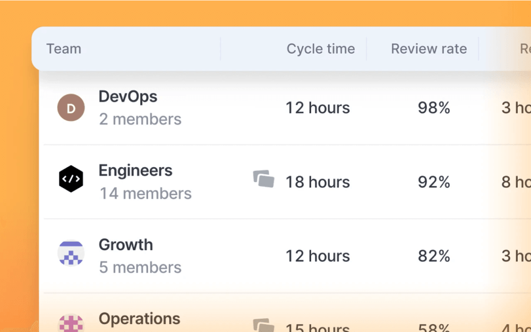Click the 14 members label under Engineers
Viewport: 531px width, 332px height.
point(145,193)
